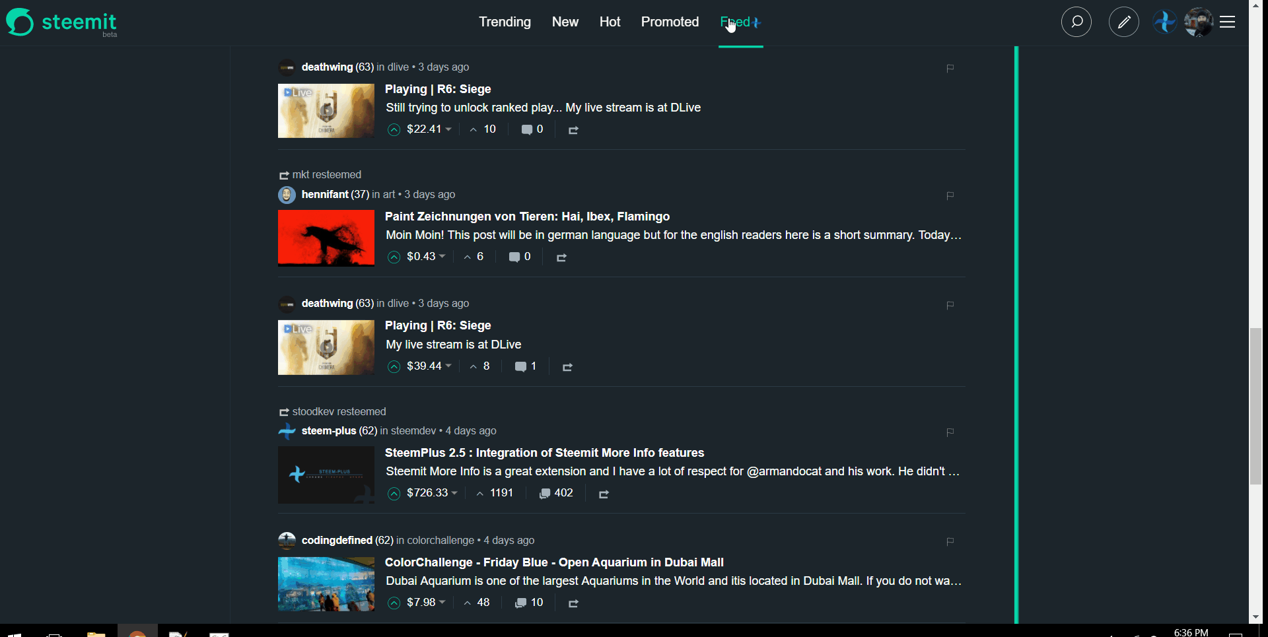Open the 1 comment on $39.44 post
Image resolution: width=1268 pixels, height=637 pixels.
coord(526,366)
